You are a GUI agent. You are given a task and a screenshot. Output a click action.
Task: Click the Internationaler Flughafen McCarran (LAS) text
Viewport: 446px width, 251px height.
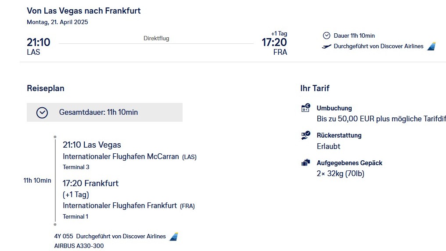129,156
